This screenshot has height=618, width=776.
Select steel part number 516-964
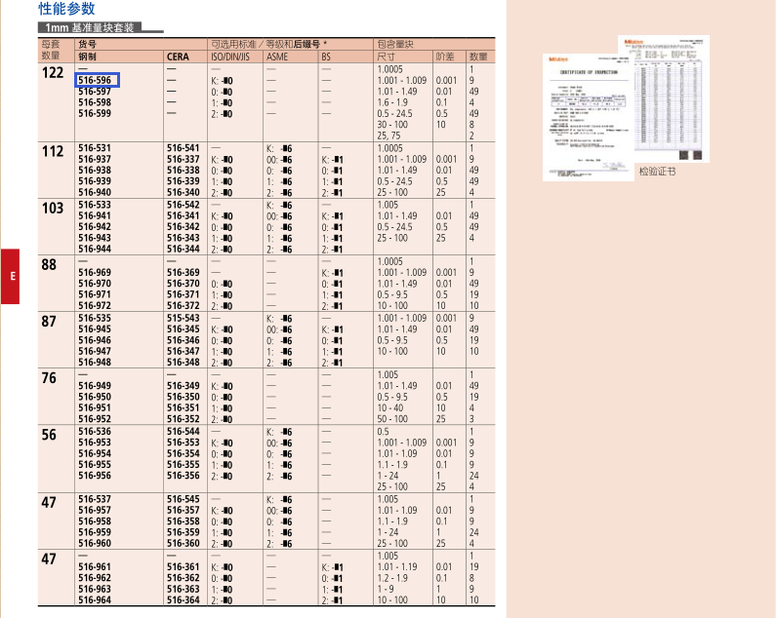95,599
